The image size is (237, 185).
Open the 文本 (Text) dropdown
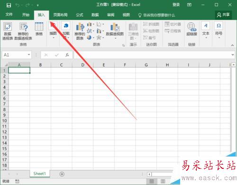point(206,30)
